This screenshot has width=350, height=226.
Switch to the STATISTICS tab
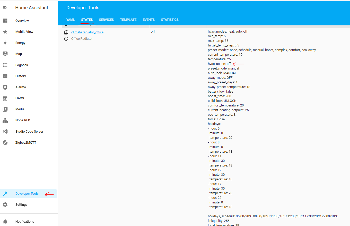(170, 19)
